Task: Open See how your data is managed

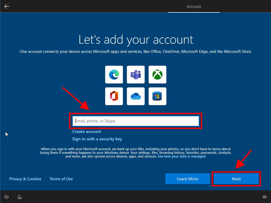Action: [182, 156]
